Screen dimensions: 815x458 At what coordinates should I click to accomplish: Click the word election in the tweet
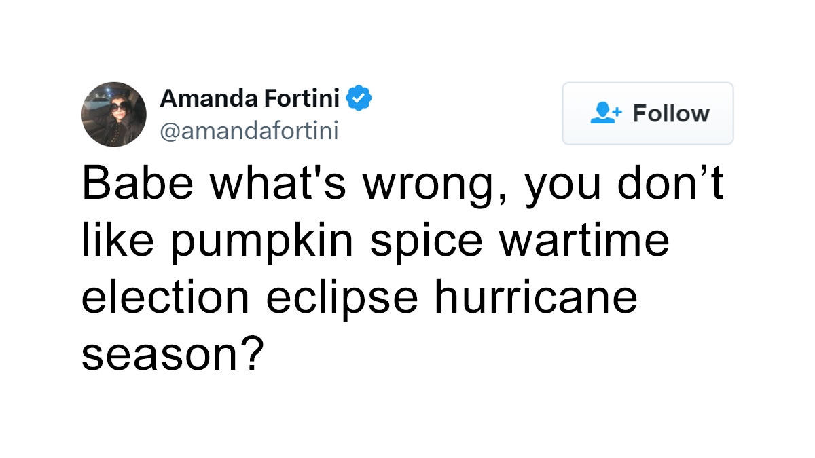(165, 295)
